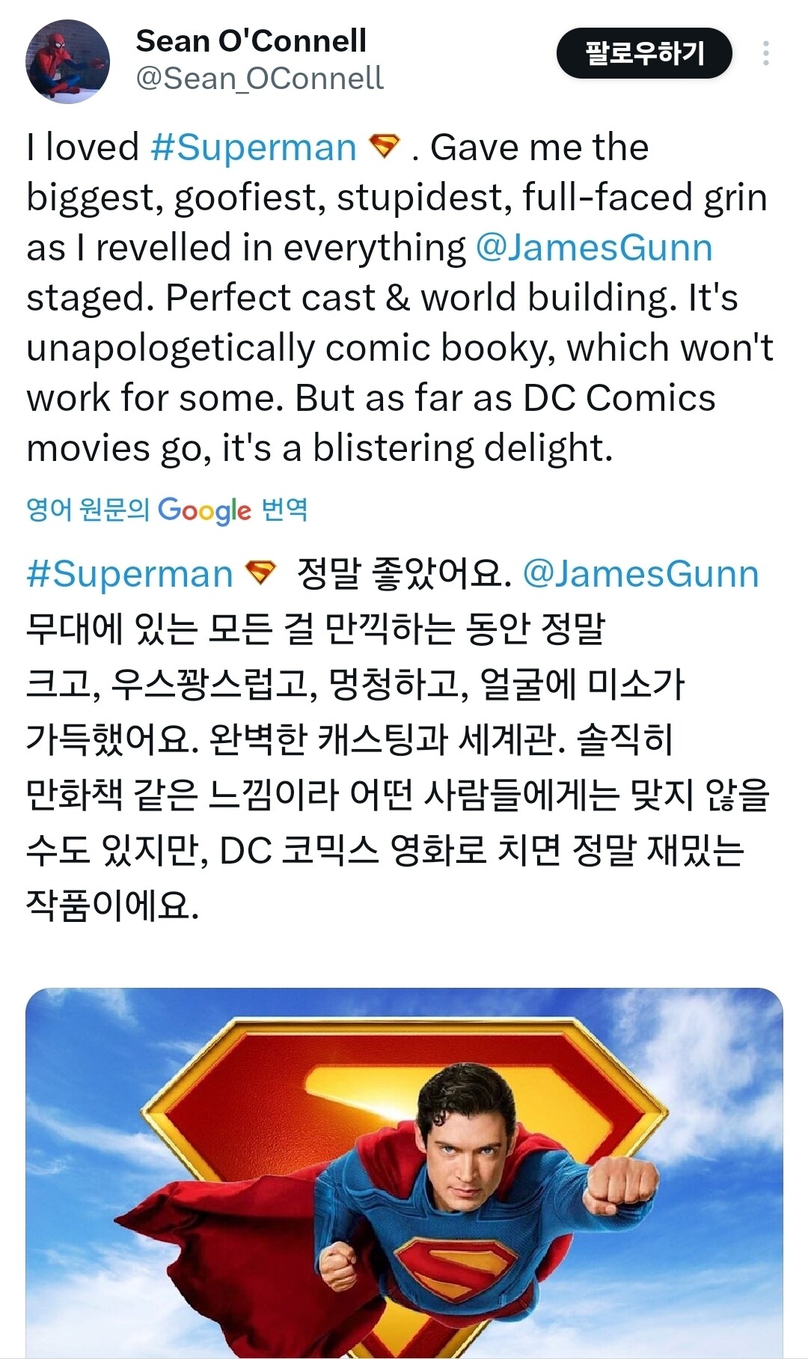The height and width of the screenshot is (1359, 808).
Task: Click the Google logo in translation notice
Action: click(x=204, y=510)
